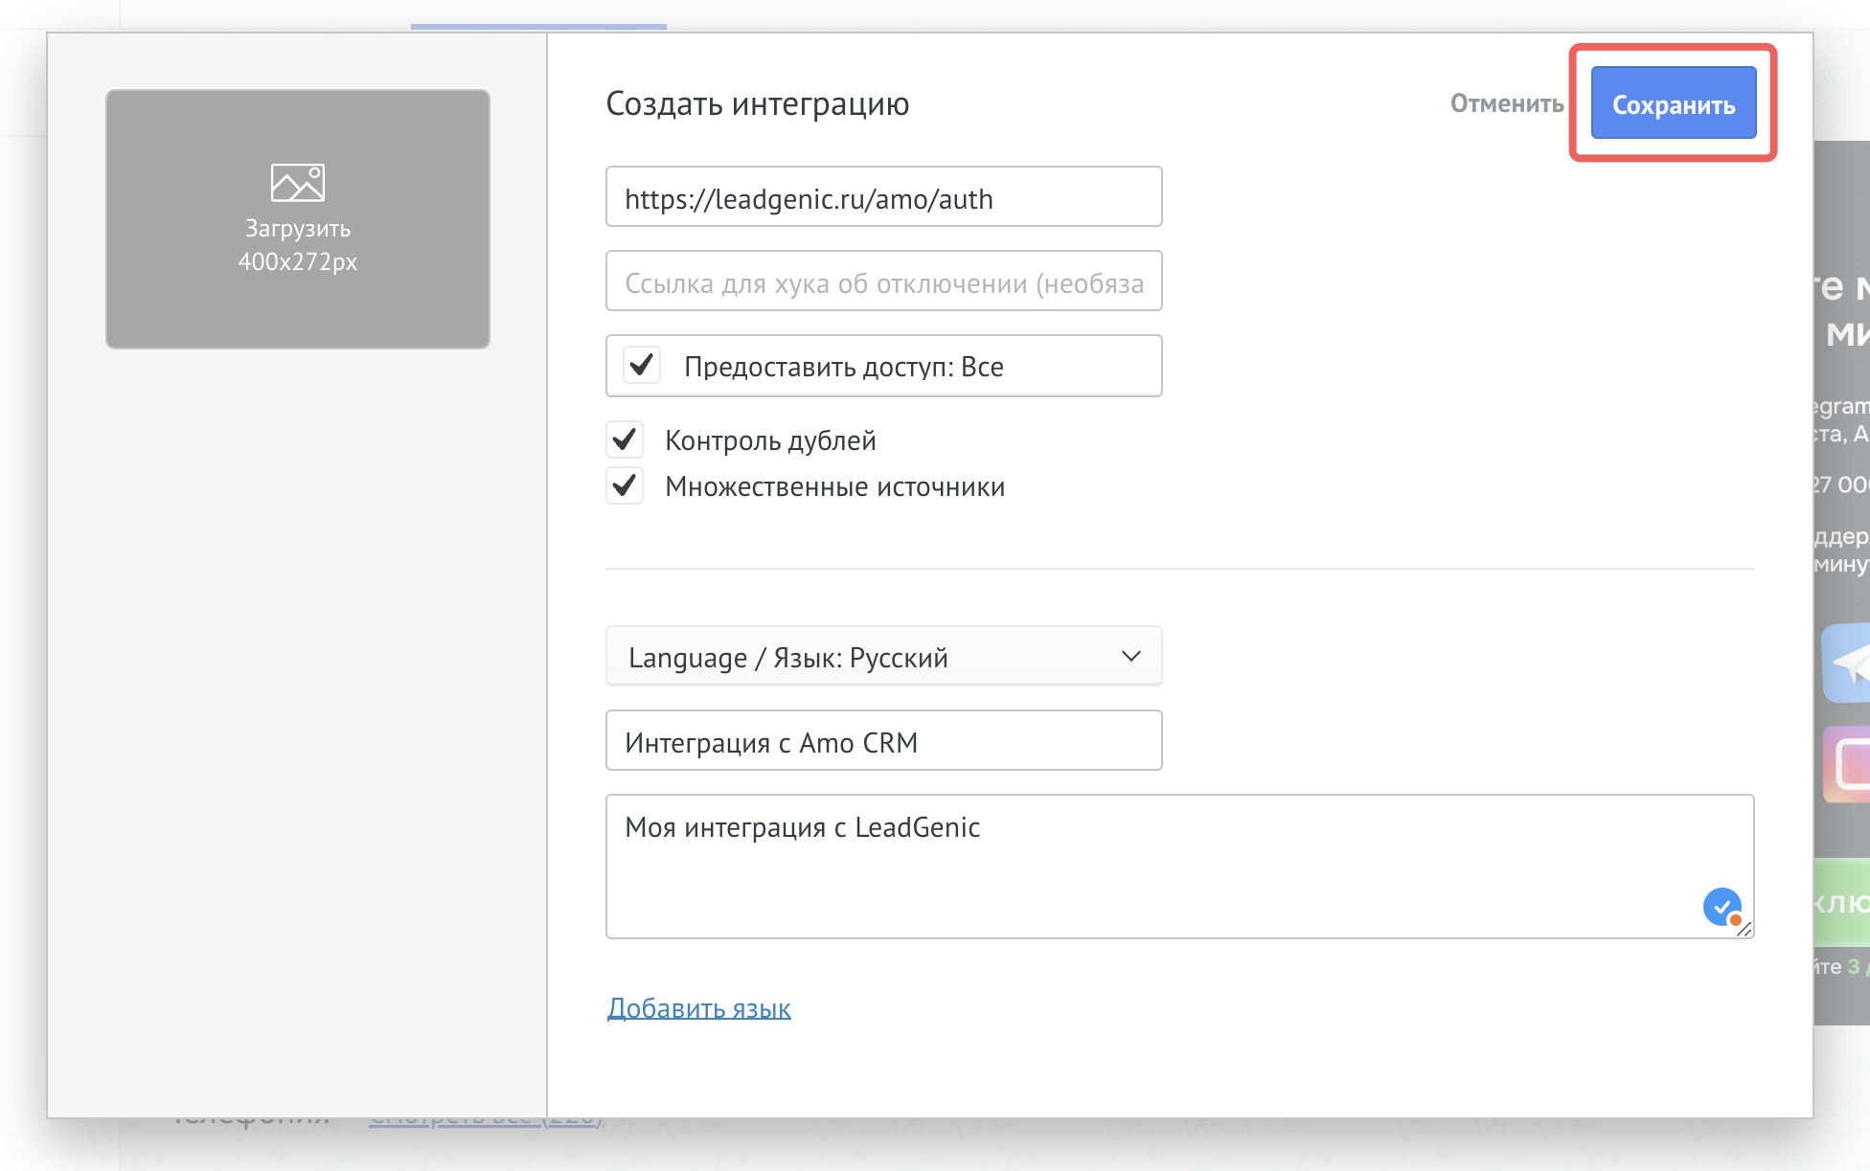Click the textarea resize handle corner
The height and width of the screenshot is (1171, 1870).
click(x=1745, y=929)
